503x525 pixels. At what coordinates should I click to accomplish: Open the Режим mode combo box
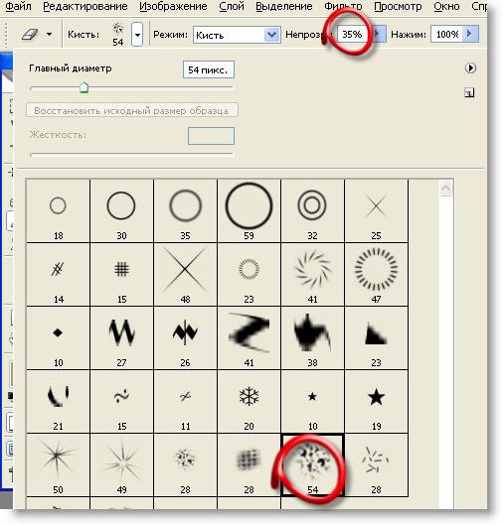[237, 35]
